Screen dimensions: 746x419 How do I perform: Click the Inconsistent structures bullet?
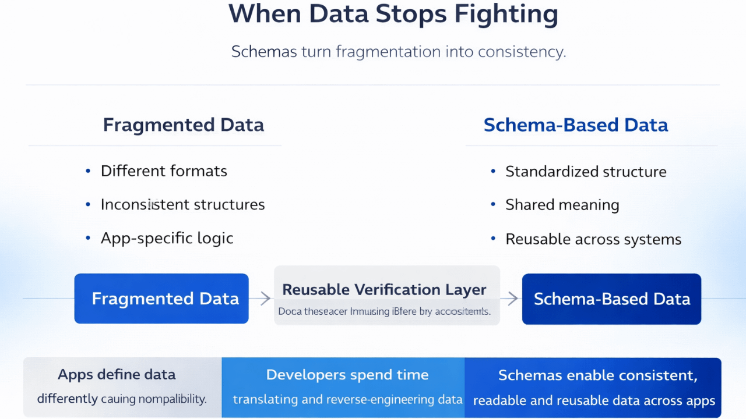[183, 205]
